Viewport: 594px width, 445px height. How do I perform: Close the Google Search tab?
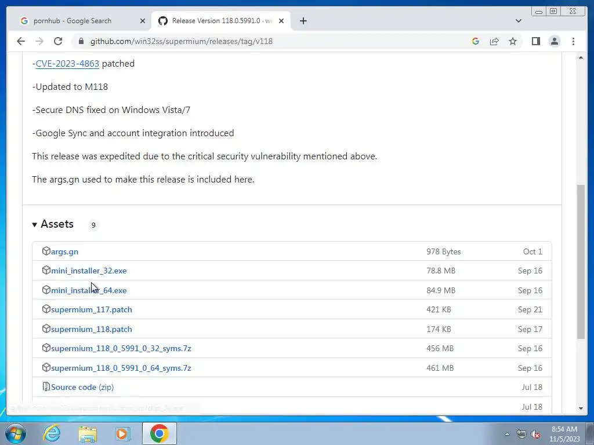click(x=143, y=21)
